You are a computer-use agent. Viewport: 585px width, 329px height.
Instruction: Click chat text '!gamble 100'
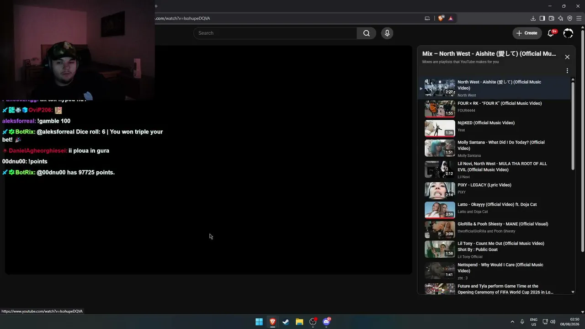point(54,121)
